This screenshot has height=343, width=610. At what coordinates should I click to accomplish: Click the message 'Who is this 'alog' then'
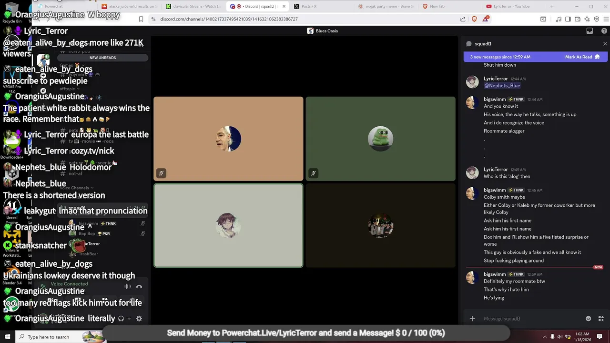pyautogui.click(x=507, y=177)
